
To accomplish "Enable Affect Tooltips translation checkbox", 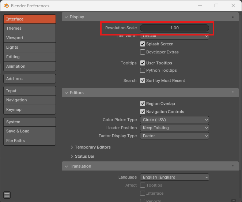I will pyautogui.click(x=143, y=185).
